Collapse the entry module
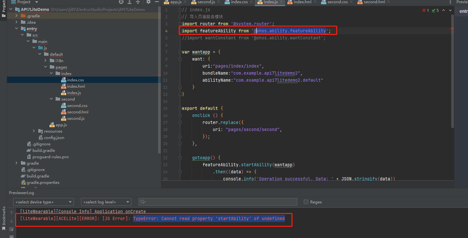This screenshot has width=468, height=238. pyautogui.click(x=16, y=29)
